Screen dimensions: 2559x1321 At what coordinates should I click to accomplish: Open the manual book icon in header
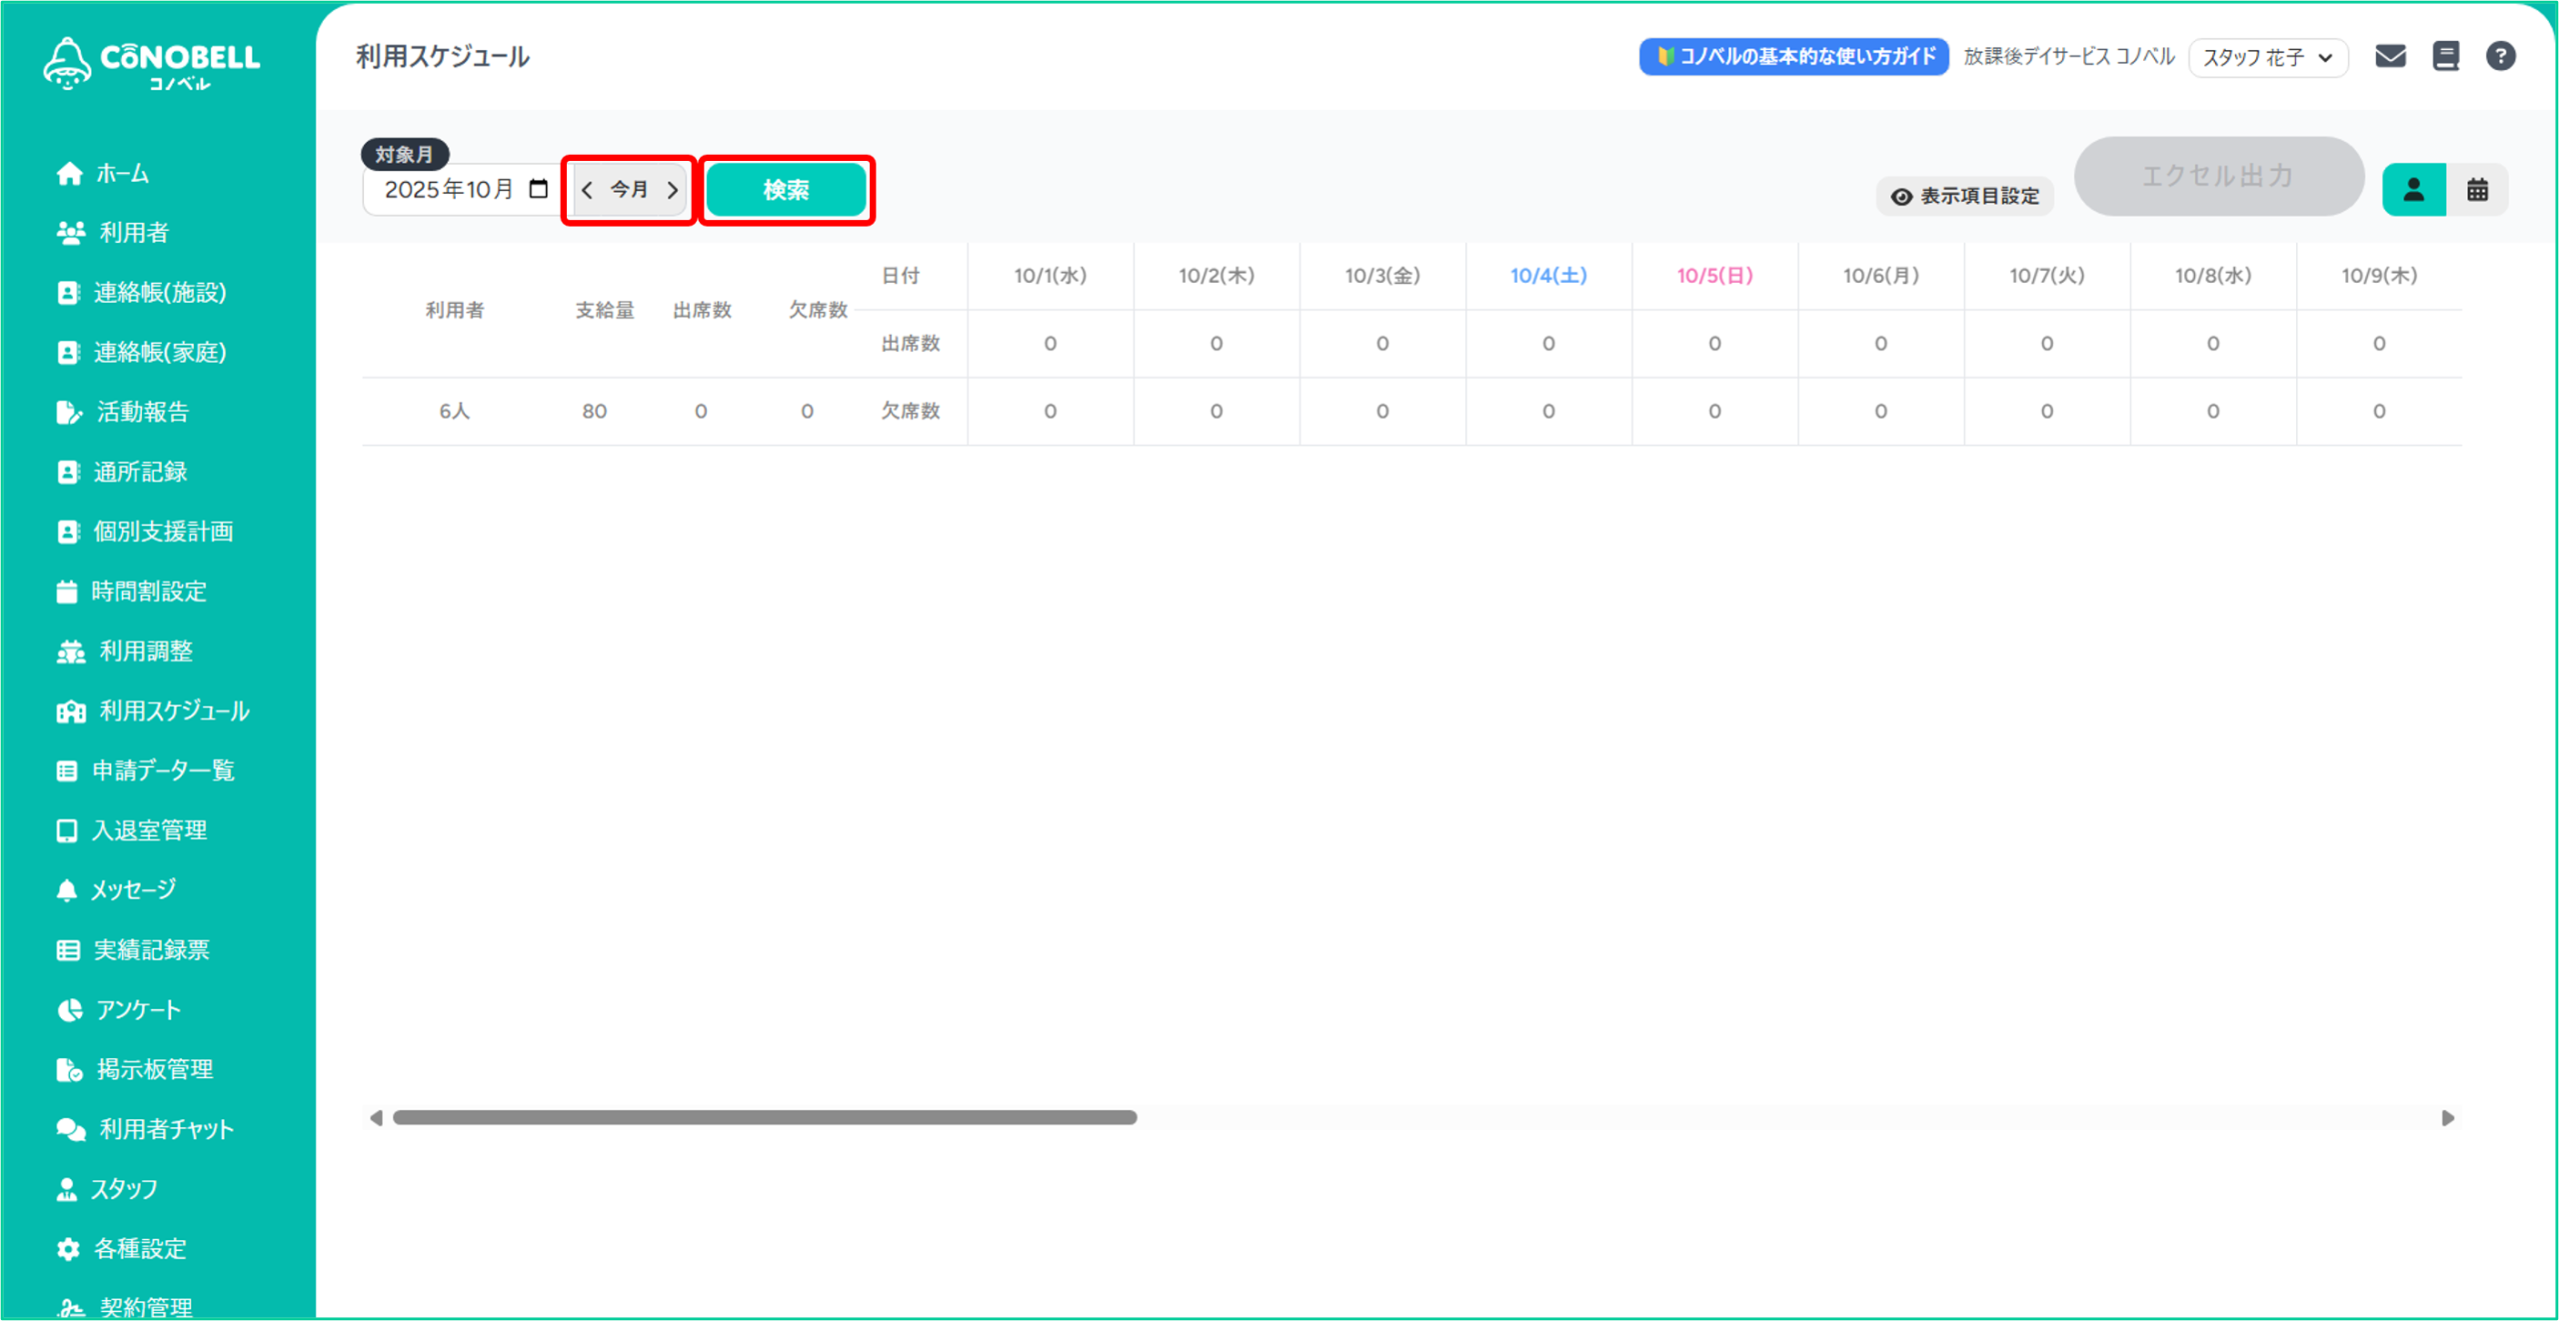point(2445,56)
